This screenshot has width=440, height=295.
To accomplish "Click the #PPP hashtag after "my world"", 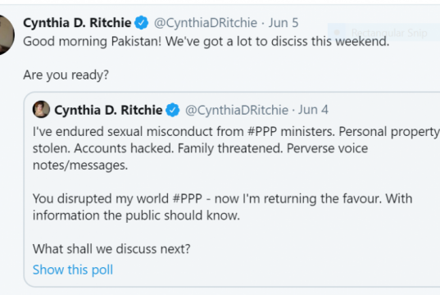I will 187,198.
